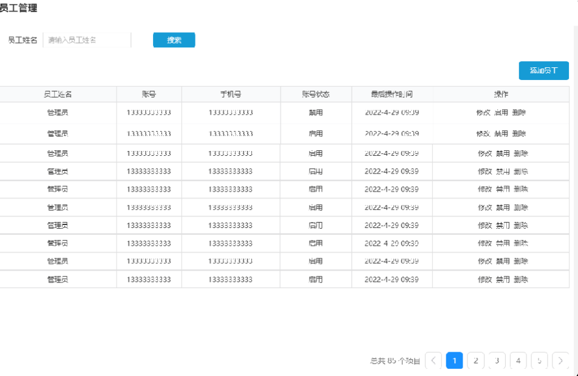Focus the 员工姓名 name input field
The image size is (578, 376).
click(86, 40)
